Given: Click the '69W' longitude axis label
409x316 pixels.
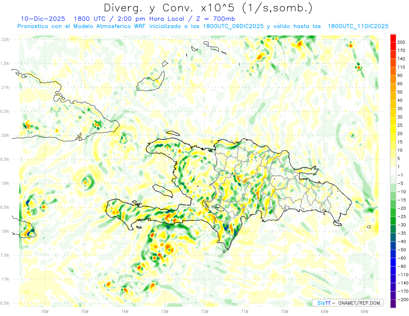Looking at the screenshot, I should 324,311.
